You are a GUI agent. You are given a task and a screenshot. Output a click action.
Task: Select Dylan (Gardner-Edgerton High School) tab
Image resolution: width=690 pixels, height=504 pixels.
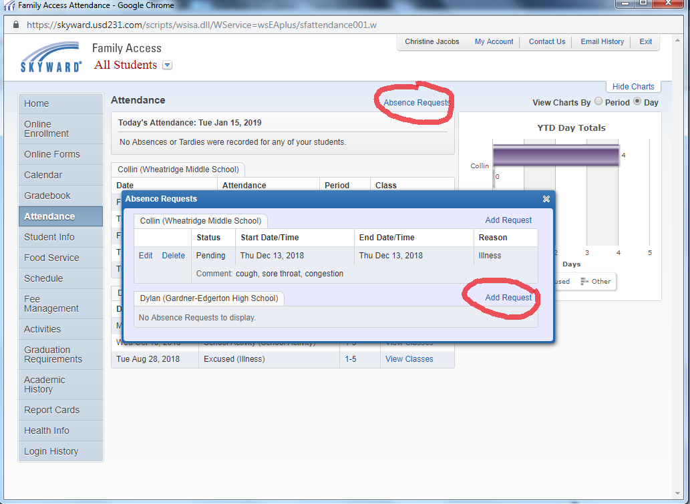click(209, 298)
